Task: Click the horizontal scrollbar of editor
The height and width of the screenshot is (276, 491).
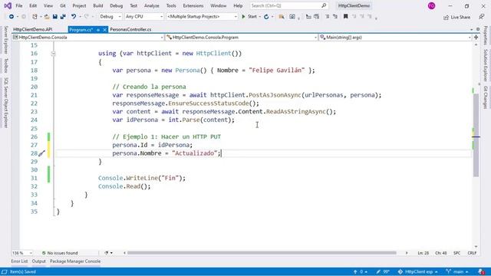Action: pos(262,253)
